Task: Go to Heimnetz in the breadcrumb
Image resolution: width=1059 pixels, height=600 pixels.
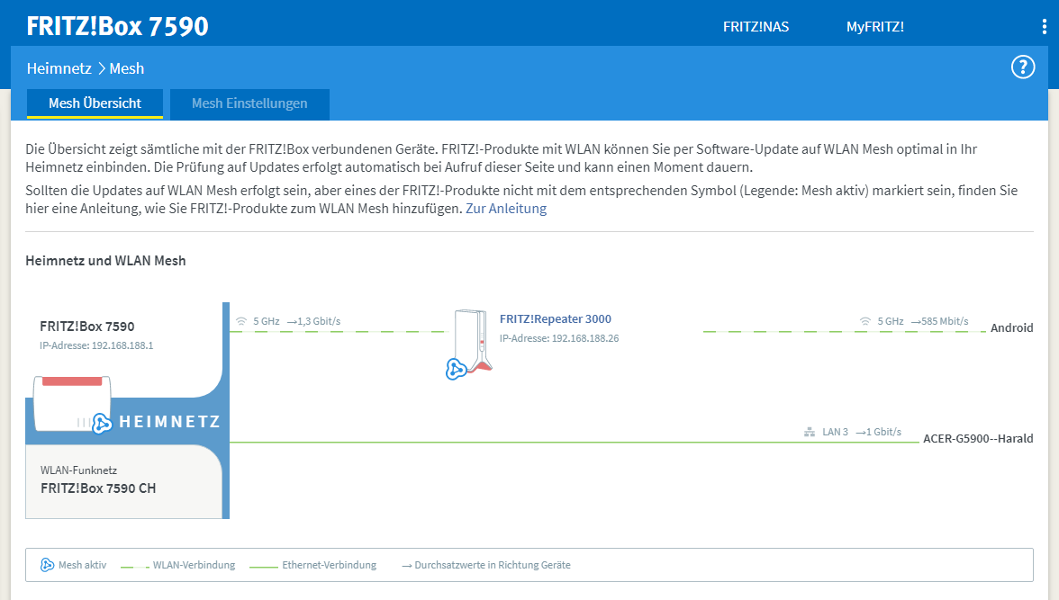Action: [x=59, y=68]
